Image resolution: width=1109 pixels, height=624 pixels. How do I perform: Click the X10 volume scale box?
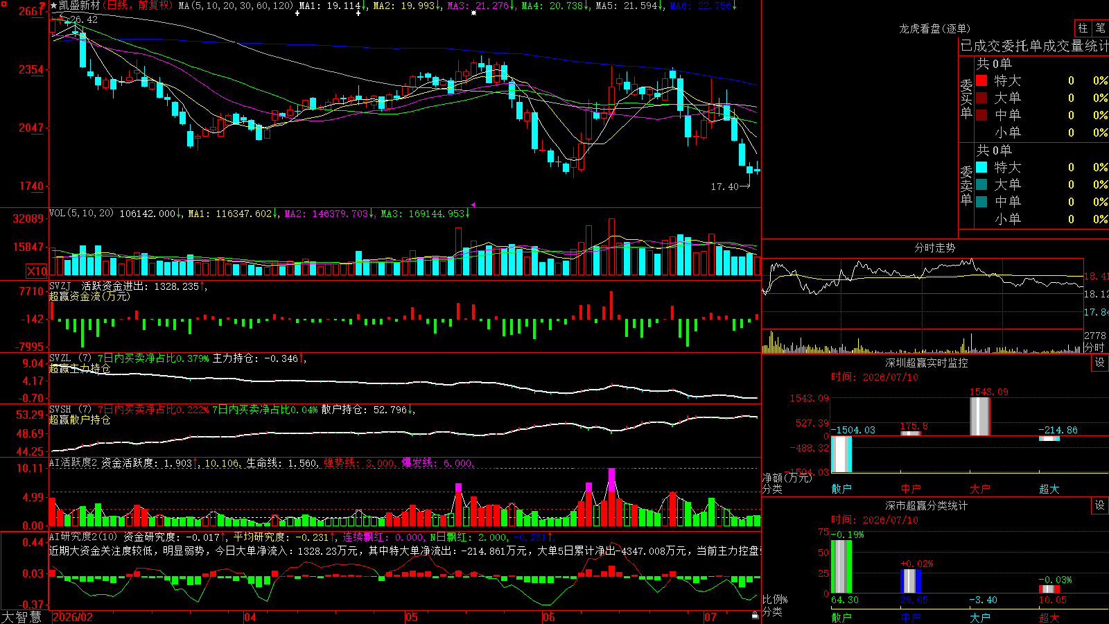tap(37, 271)
